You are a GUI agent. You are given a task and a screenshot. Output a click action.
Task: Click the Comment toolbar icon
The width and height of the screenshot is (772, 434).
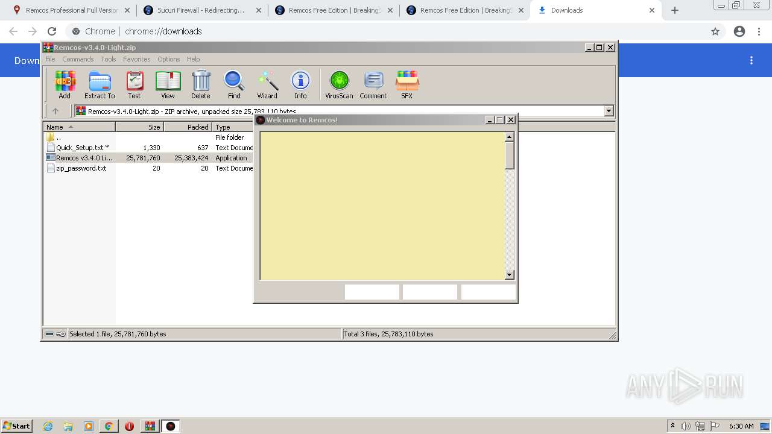click(373, 84)
